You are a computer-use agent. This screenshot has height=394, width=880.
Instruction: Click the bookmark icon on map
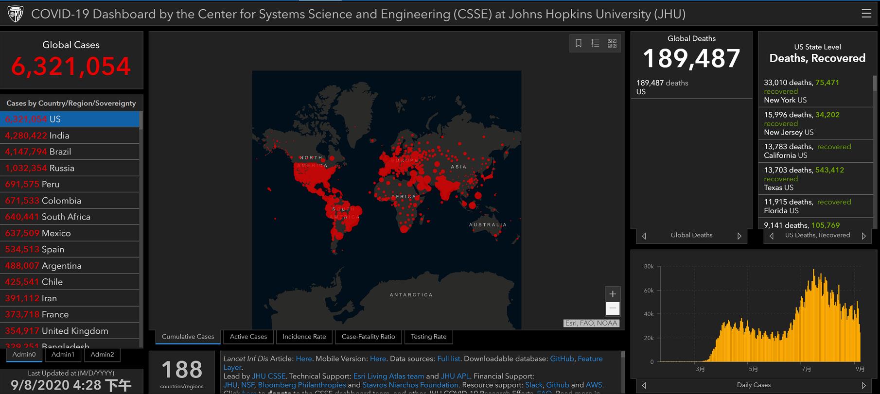click(x=578, y=43)
